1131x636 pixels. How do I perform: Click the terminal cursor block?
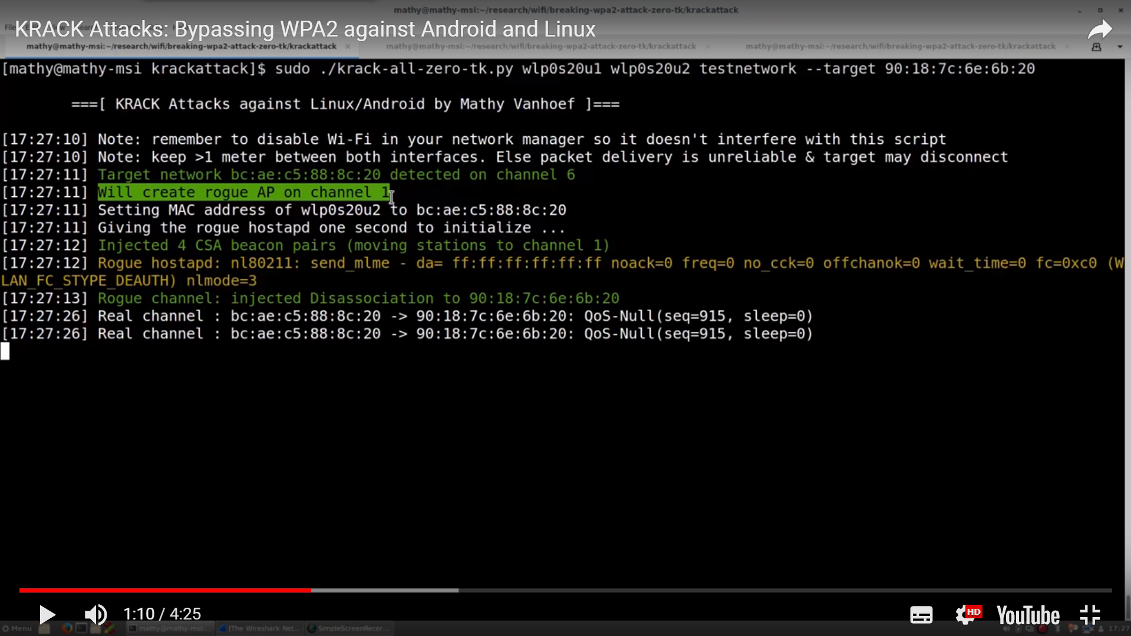click(5, 351)
